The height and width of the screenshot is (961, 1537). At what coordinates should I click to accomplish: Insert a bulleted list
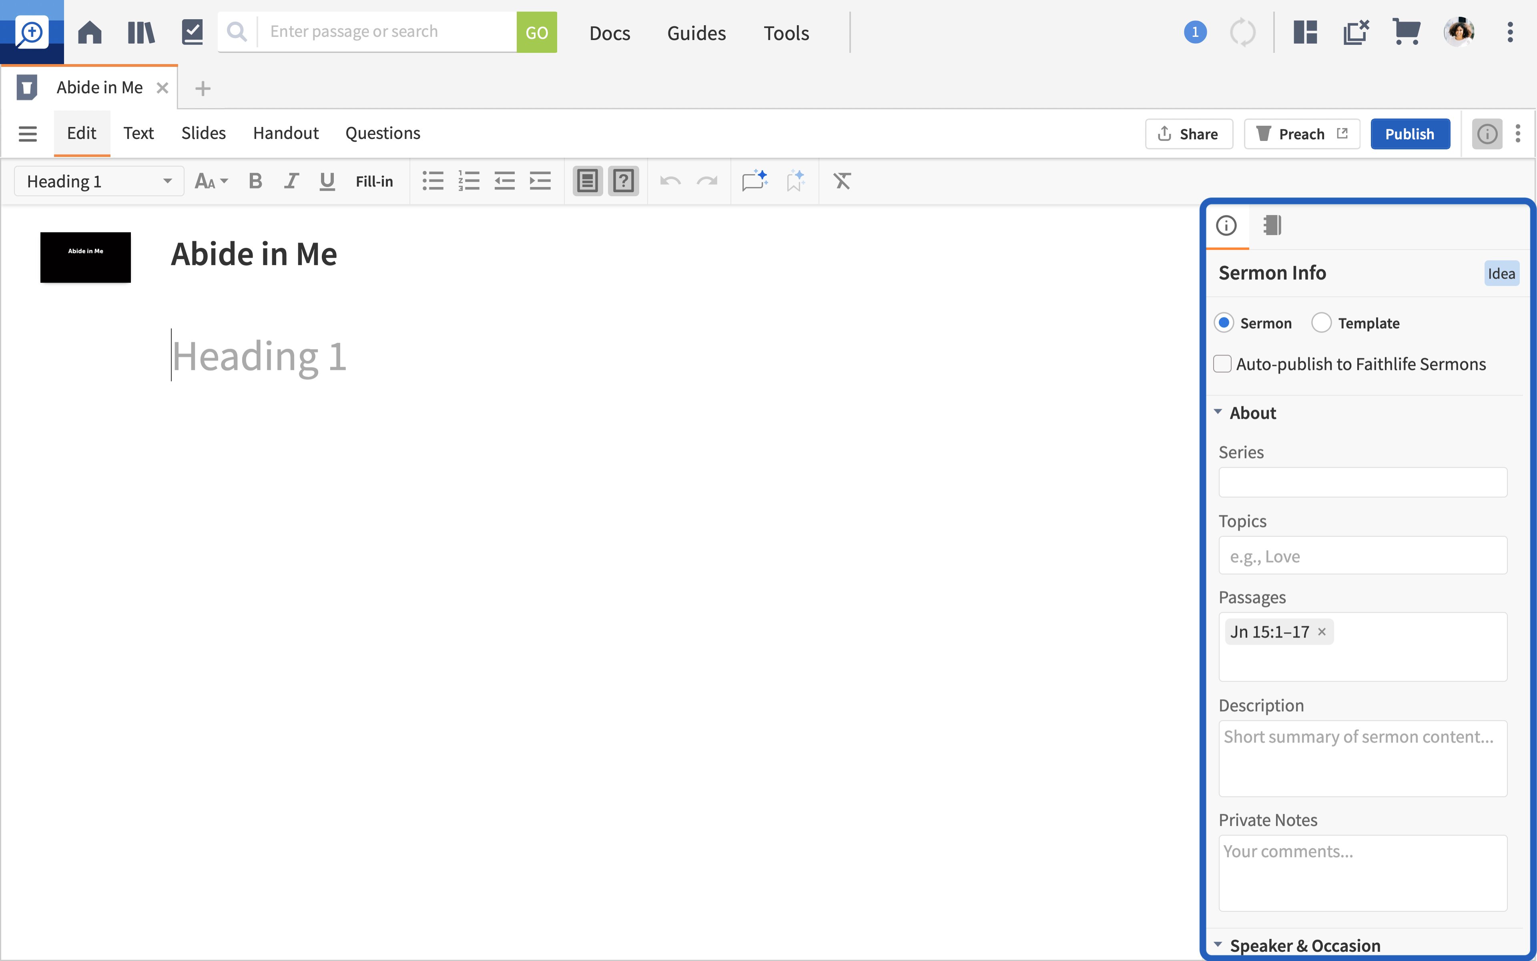pyautogui.click(x=433, y=181)
